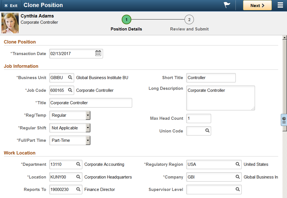Expand the Regular Shift dropdown
This screenshot has height=198, width=287.
tap(88, 128)
